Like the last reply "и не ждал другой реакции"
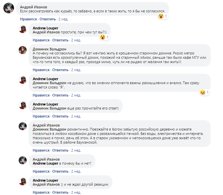 (x=41, y=192)
